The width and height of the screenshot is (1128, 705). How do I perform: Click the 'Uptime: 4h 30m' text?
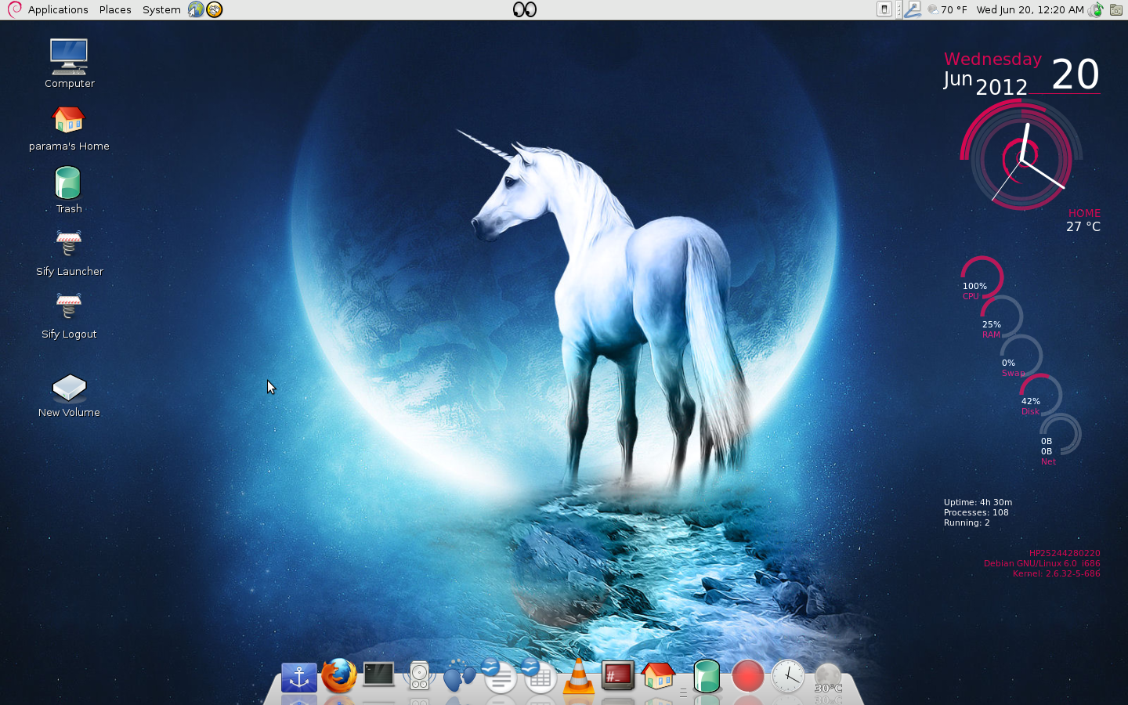tap(978, 502)
